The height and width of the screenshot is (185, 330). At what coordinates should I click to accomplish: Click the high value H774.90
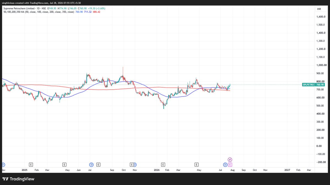(62, 9)
